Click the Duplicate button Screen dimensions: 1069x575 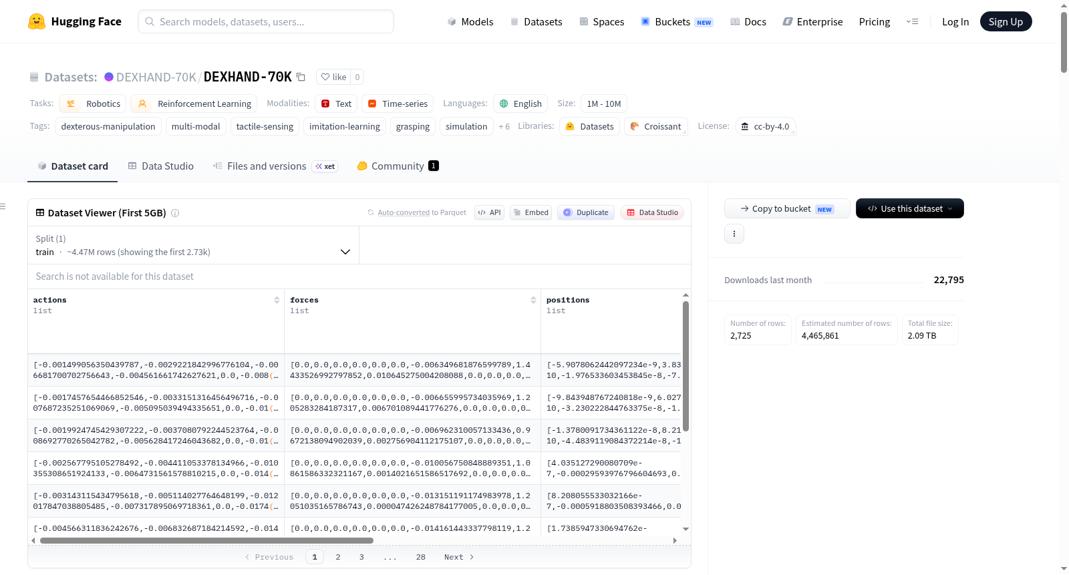[585, 212]
